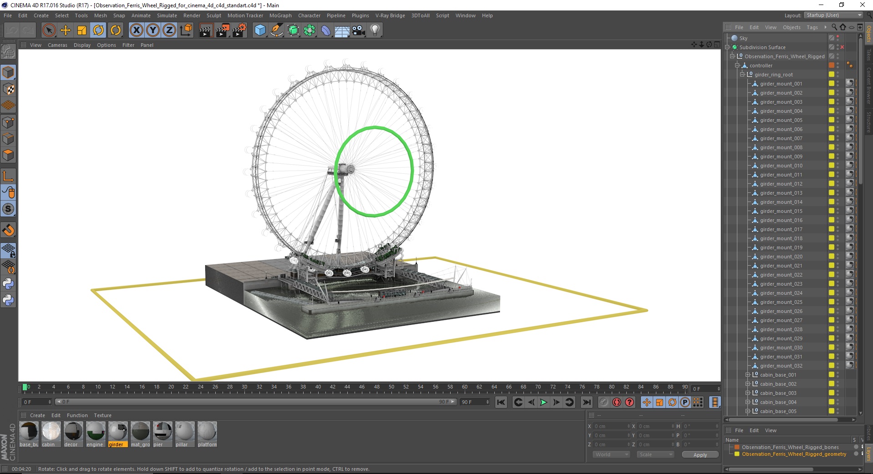The height and width of the screenshot is (474, 873).
Task: Activate the Live Selection arrow tool
Action: (x=49, y=30)
